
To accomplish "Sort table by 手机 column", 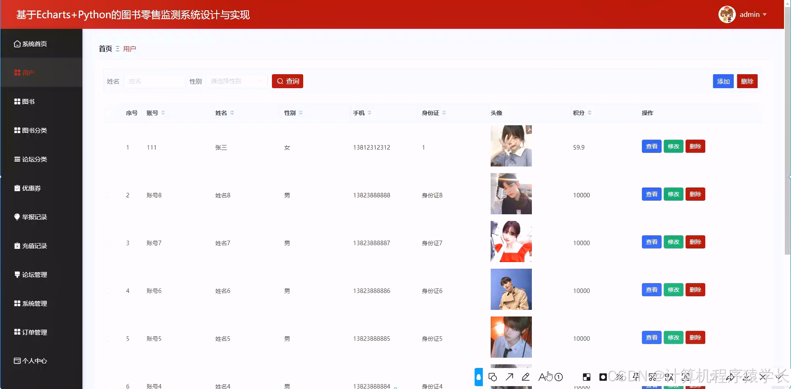I will coord(370,113).
